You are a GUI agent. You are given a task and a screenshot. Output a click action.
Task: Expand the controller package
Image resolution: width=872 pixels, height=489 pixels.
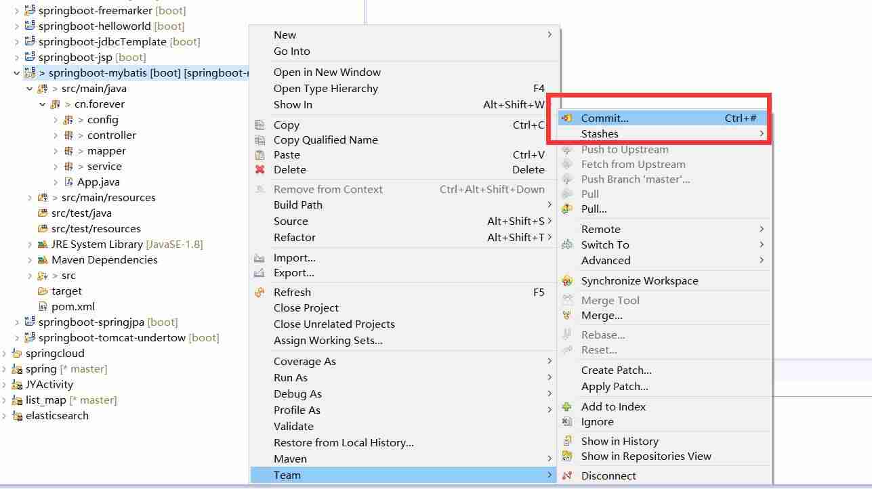[56, 135]
